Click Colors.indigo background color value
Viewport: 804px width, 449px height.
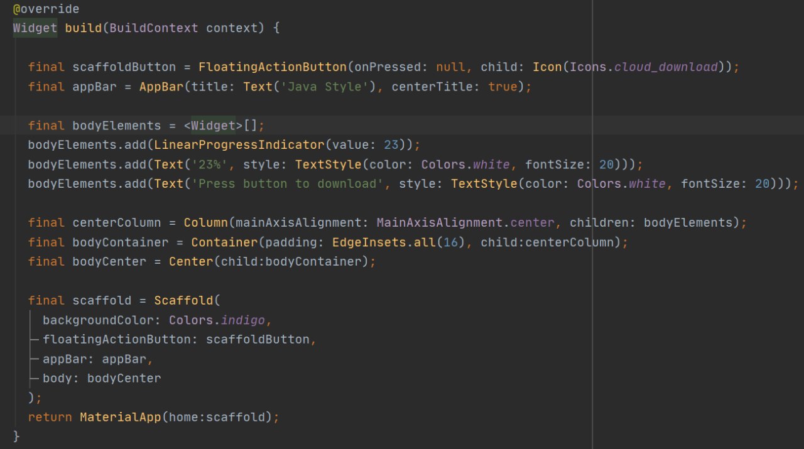[x=217, y=320]
